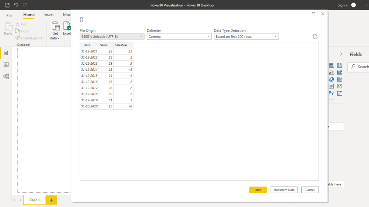This screenshot has height=207, width=369.
Task: Click the Save icon in title bar
Action: tap(7, 5)
